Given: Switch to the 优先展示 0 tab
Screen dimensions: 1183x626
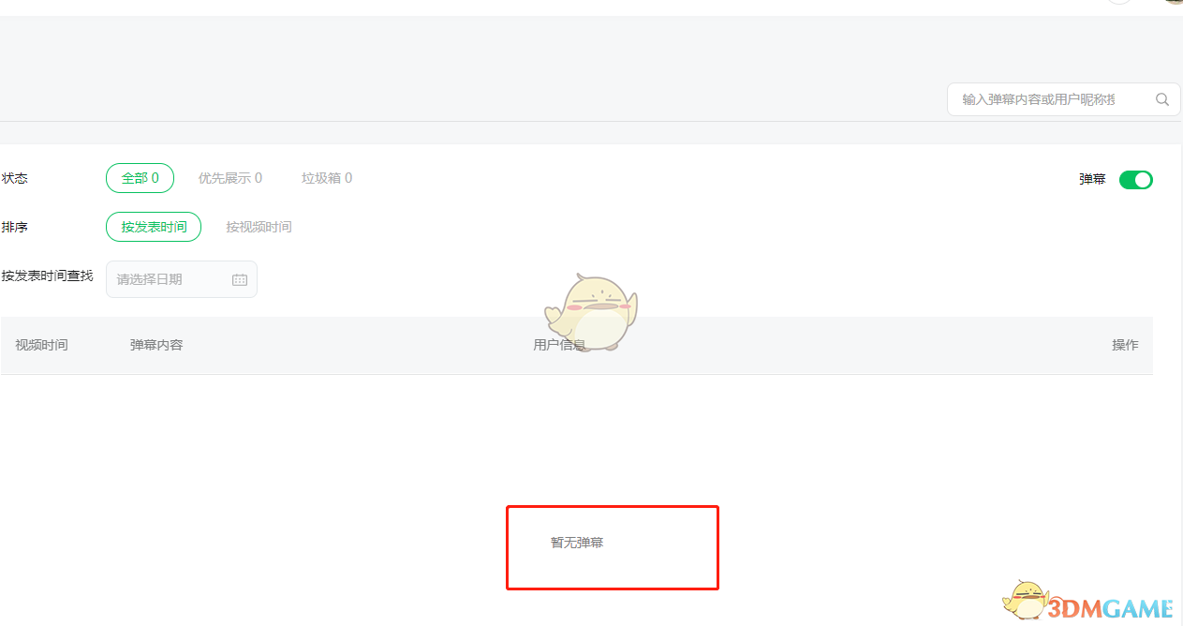Looking at the screenshot, I should 230,178.
